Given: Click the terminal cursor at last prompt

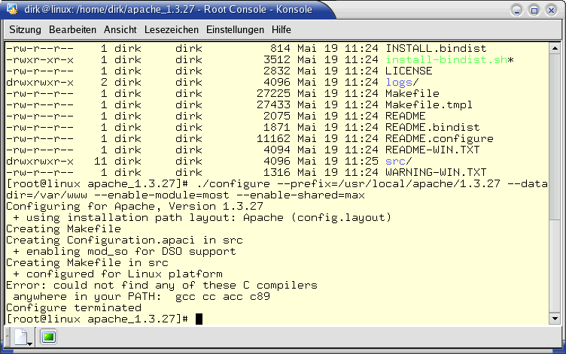Looking at the screenshot, I should point(199,319).
